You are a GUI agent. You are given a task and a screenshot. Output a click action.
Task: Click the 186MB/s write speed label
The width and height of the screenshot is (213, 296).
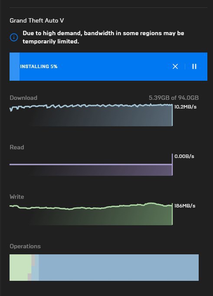click(x=185, y=206)
